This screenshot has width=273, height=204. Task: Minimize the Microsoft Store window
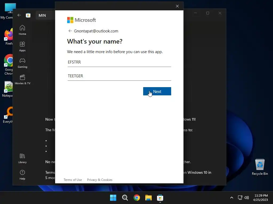[x=195, y=13]
